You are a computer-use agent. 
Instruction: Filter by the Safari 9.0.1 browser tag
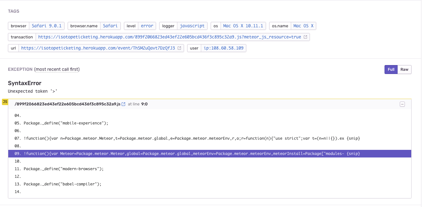click(47, 26)
